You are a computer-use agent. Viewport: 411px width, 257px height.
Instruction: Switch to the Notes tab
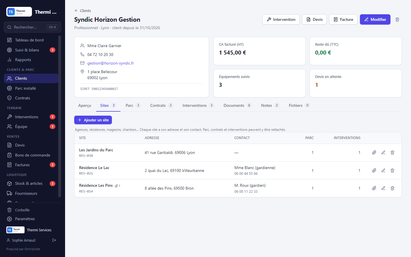click(x=270, y=105)
